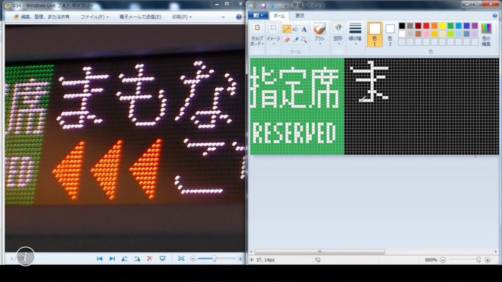Click the rectangular Selection icon in Paint
The height and width of the screenshot is (282, 502).
[x=273, y=28]
